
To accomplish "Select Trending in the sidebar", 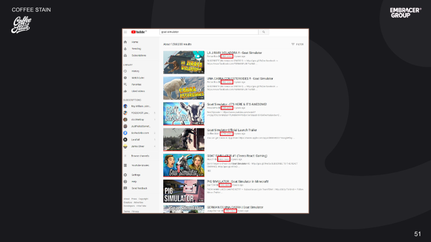I will 136,49.
